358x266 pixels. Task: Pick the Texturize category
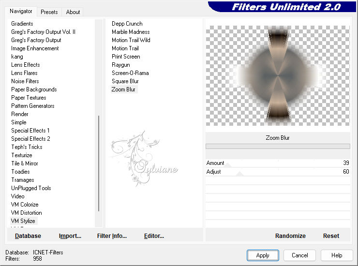tap(22, 155)
